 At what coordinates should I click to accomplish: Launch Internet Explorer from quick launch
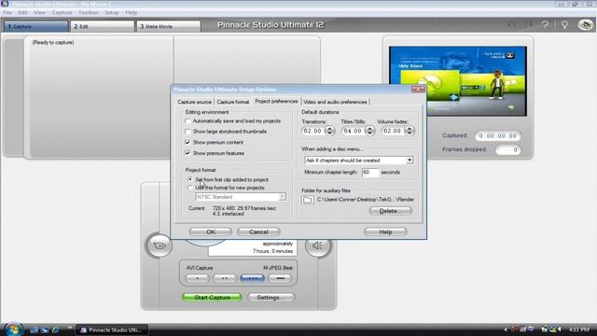coord(56,329)
